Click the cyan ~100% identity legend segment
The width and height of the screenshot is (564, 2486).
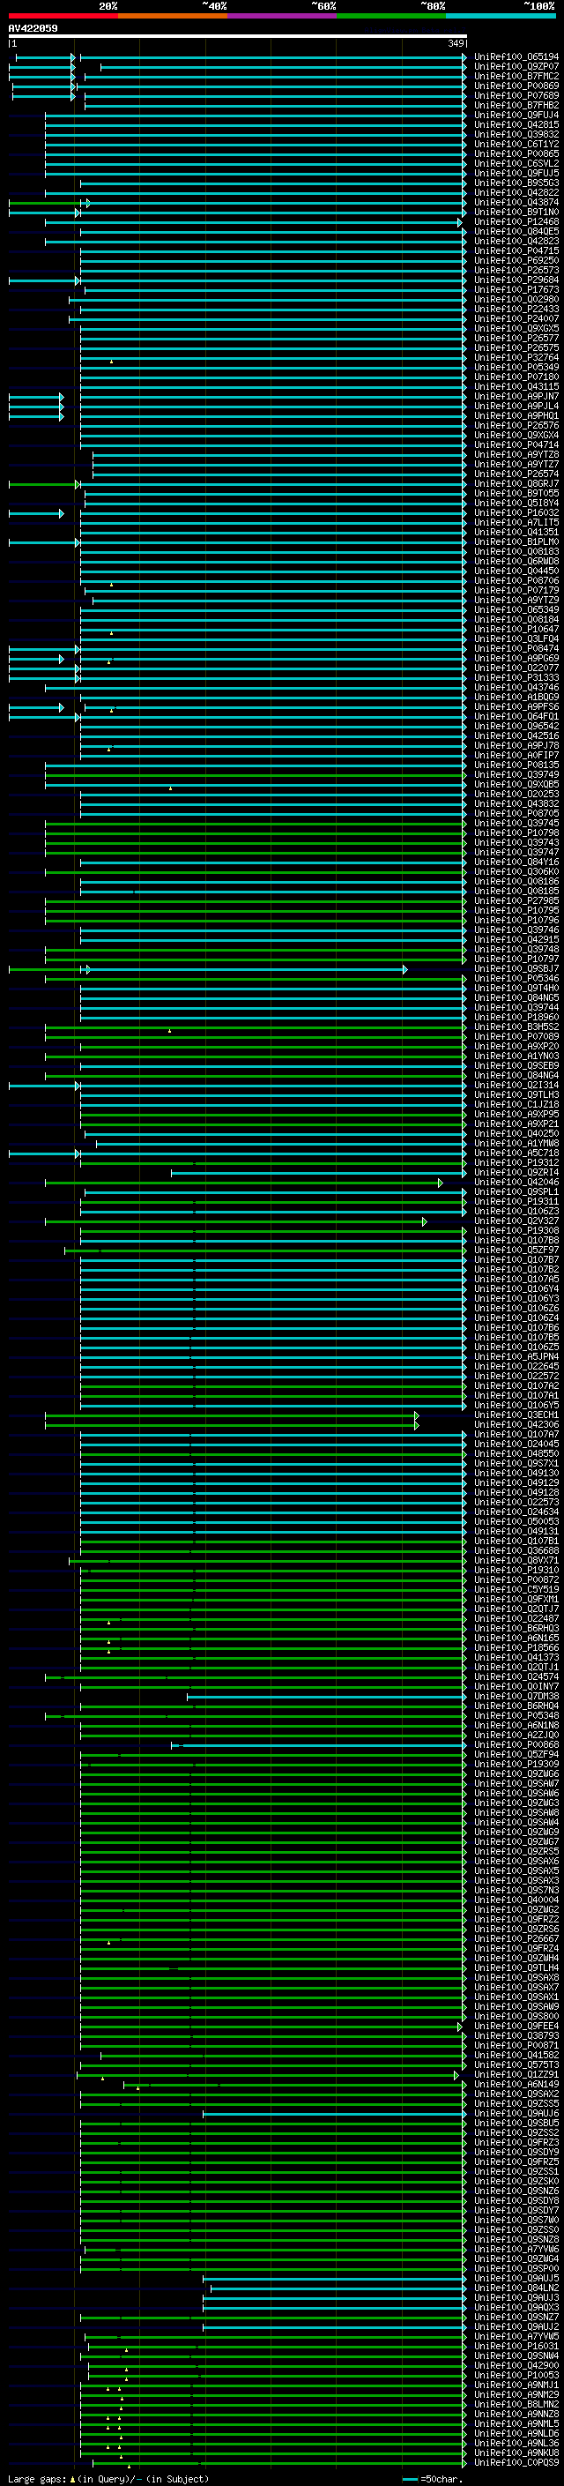tap(501, 16)
